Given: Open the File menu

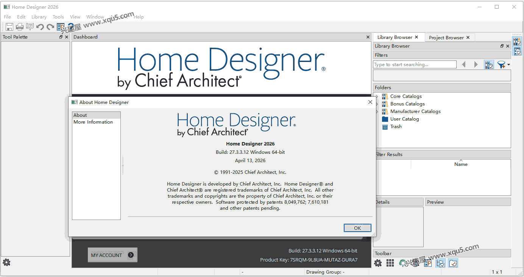Looking at the screenshot, I should click(x=8, y=17).
